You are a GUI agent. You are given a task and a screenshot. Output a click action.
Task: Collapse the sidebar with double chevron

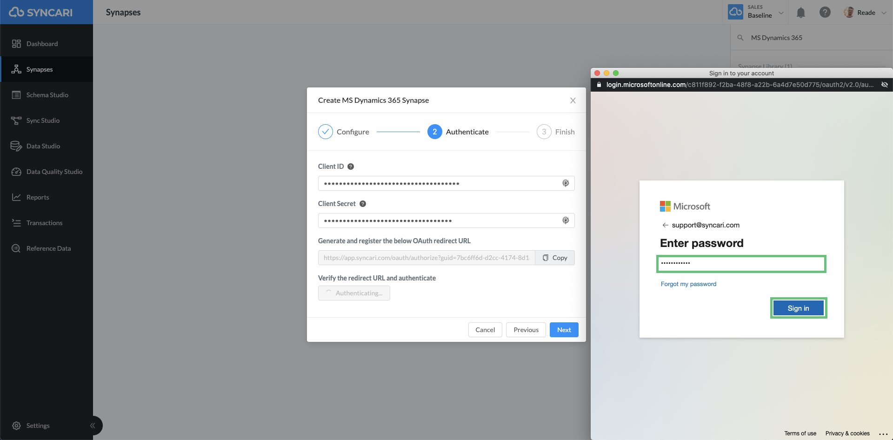93,426
